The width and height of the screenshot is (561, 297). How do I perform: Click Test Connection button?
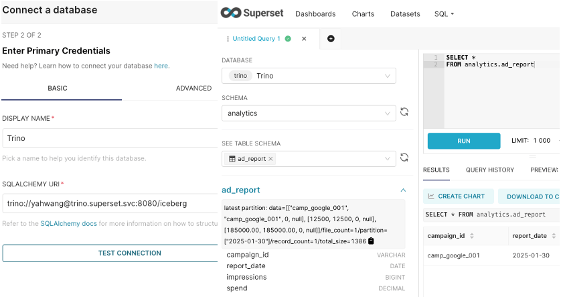(x=110, y=253)
